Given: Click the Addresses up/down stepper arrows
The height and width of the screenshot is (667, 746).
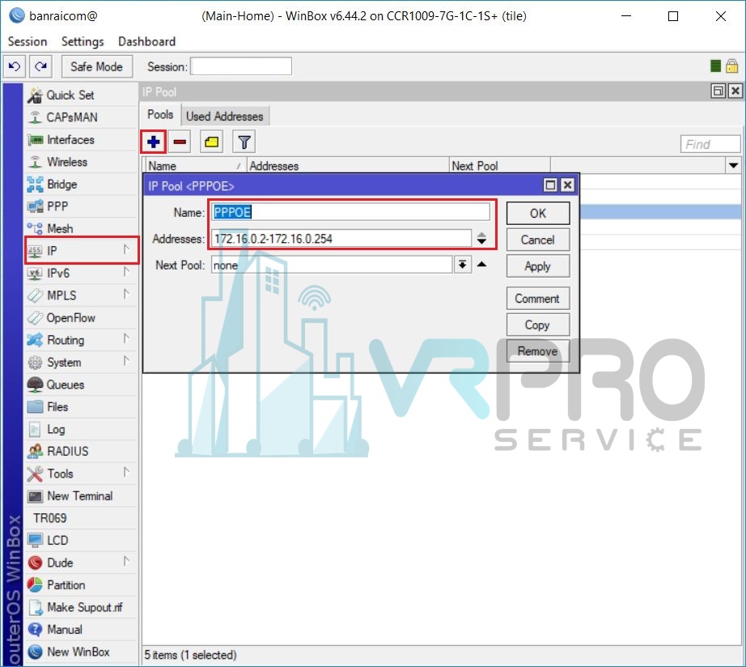Looking at the screenshot, I should 481,239.
